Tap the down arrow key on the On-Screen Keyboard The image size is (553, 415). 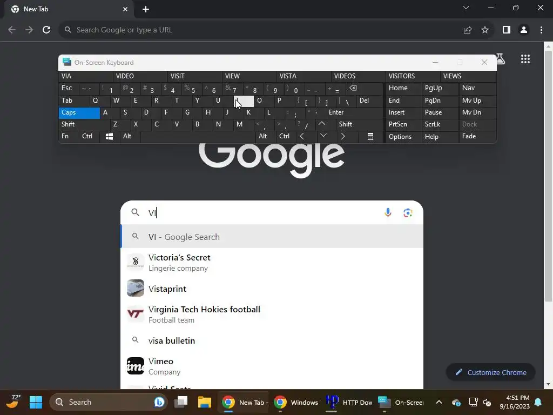point(323,136)
